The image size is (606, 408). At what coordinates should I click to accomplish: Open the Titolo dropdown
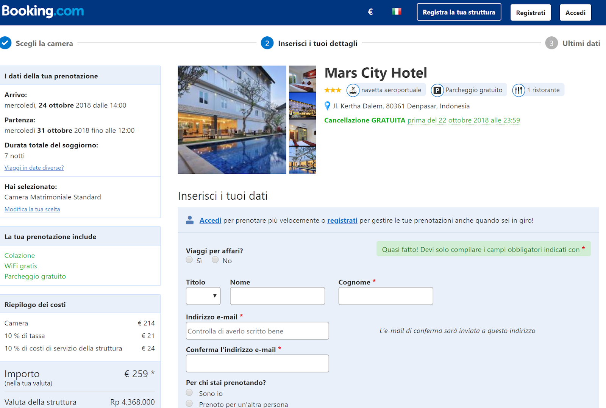[203, 296]
